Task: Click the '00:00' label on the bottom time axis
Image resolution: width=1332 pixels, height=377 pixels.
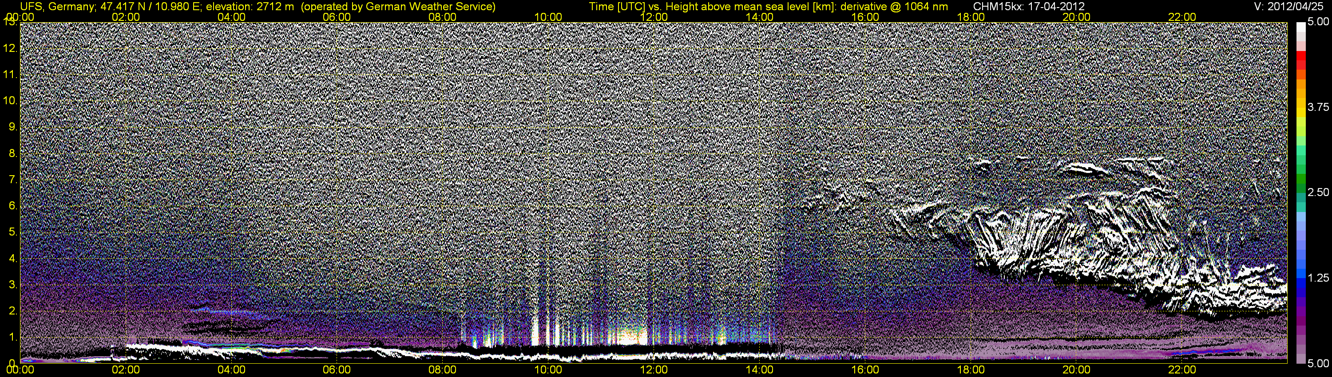Action: (20, 370)
